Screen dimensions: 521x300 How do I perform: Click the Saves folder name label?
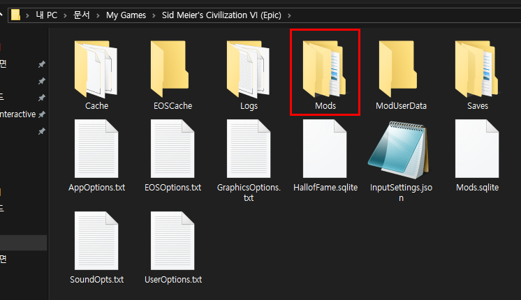[478, 106]
